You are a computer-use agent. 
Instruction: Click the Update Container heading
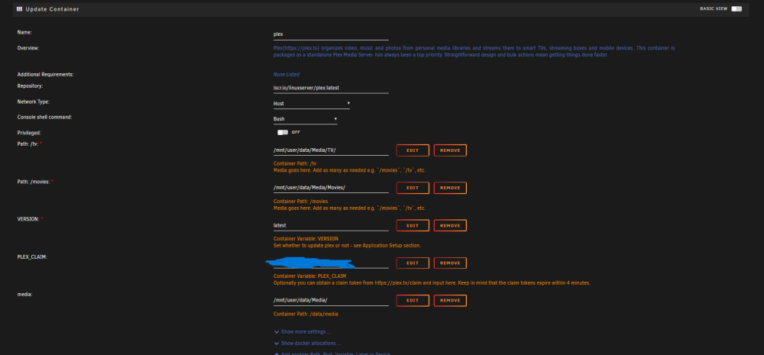pyautogui.click(x=52, y=9)
